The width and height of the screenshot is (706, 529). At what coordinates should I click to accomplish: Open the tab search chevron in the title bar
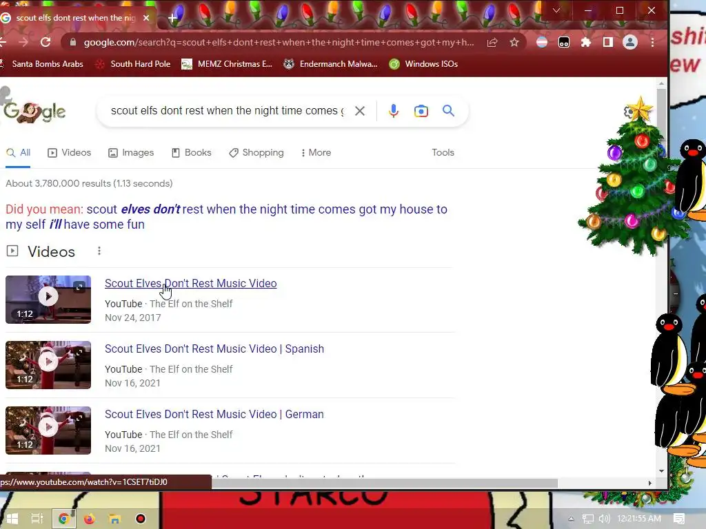[x=556, y=10]
